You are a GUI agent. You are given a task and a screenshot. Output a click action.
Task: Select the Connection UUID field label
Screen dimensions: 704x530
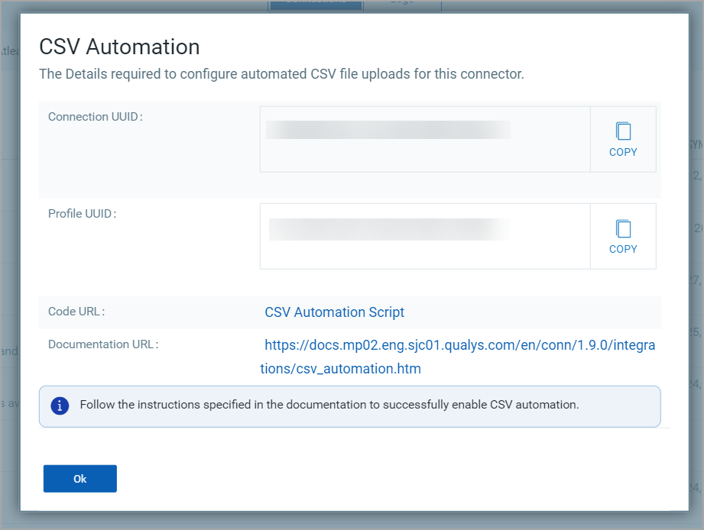[x=96, y=117]
